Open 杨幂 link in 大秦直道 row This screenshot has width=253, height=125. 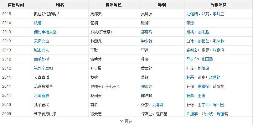pyautogui.click(x=190, y=77)
